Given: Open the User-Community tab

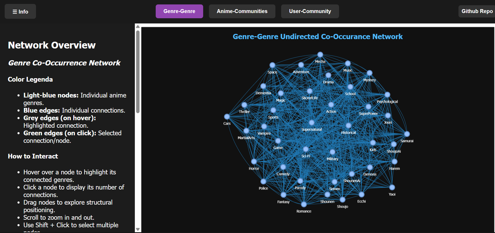Looking at the screenshot, I should point(310,11).
